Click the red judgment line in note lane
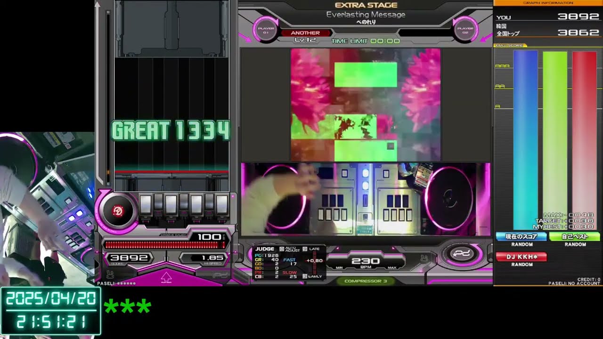Viewport: 603px width, 339px height. pos(171,171)
